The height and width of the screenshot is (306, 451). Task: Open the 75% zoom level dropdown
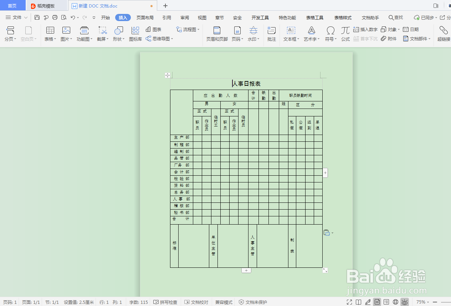[x=424, y=302]
